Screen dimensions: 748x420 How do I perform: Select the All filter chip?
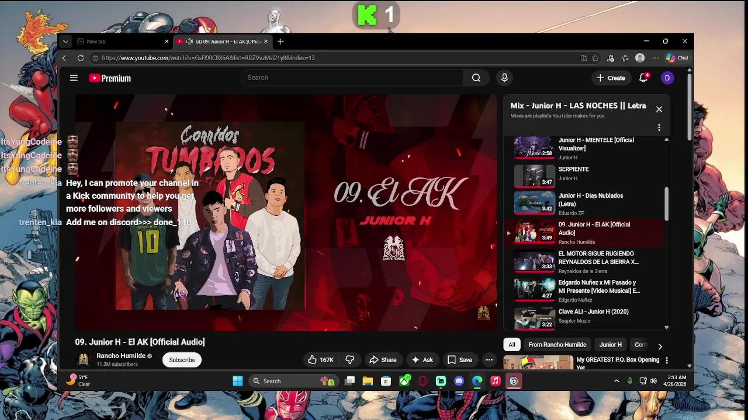(512, 345)
